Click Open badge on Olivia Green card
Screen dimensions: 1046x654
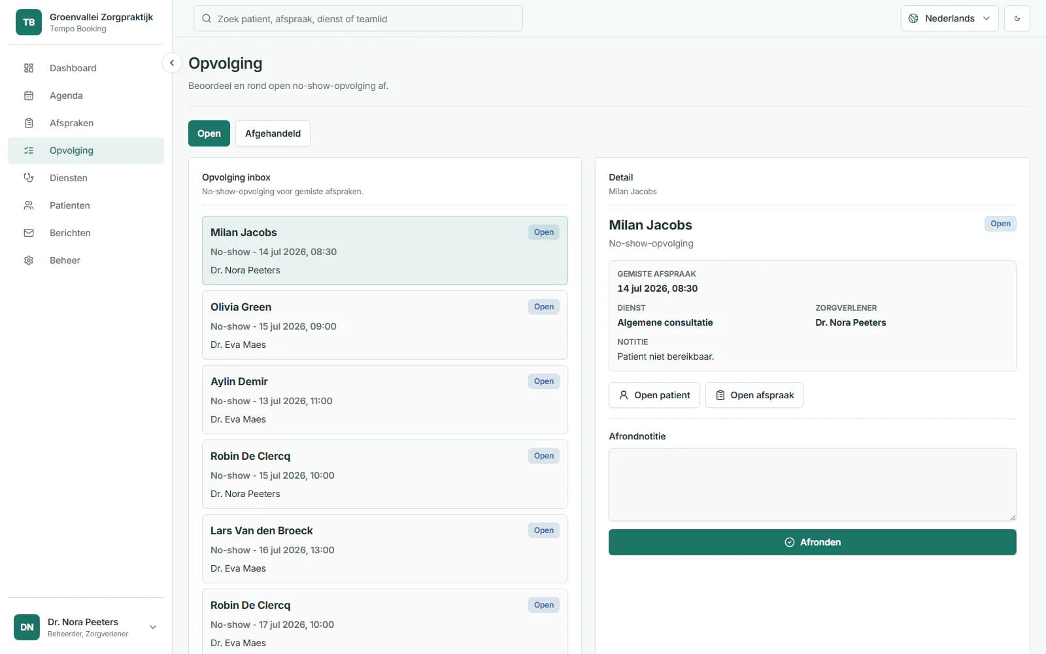pos(544,307)
